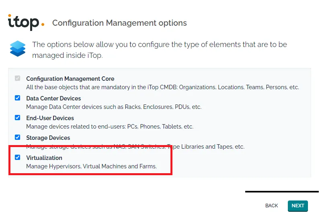This screenshot has height=221, width=322.
Task: Click the iTop logo
Action: (x=26, y=22)
